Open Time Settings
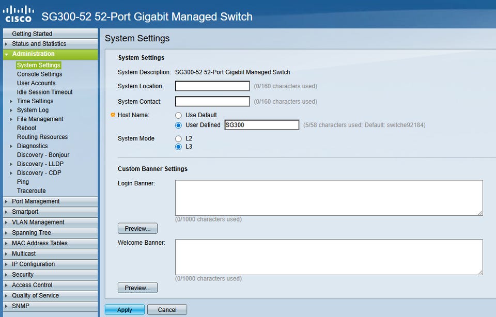The image size is (496, 317). click(35, 101)
